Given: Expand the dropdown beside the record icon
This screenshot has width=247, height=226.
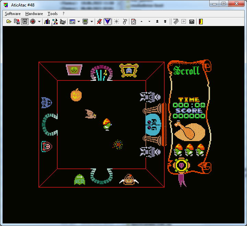Looking at the screenshot, I should click(x=39, y=22).
